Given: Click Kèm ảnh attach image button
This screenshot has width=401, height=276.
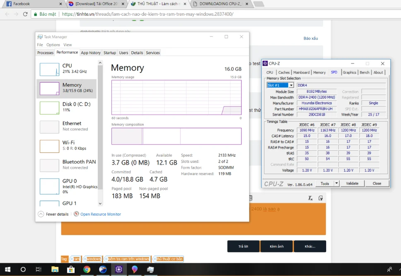Looking at the screenshot, I should [x=276, y=246].
